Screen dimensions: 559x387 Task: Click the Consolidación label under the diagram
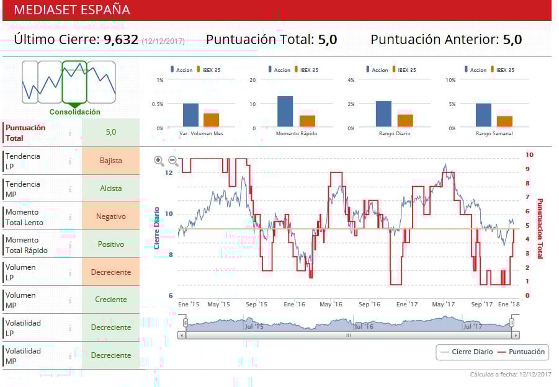tap(75, 112)
